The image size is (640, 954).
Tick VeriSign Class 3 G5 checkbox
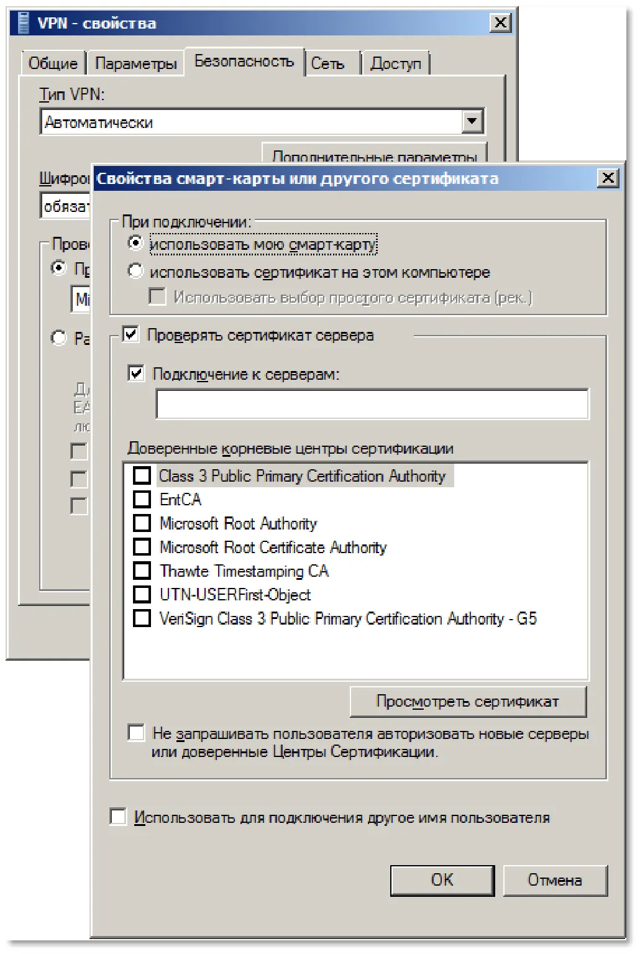[x=142, y=618]
